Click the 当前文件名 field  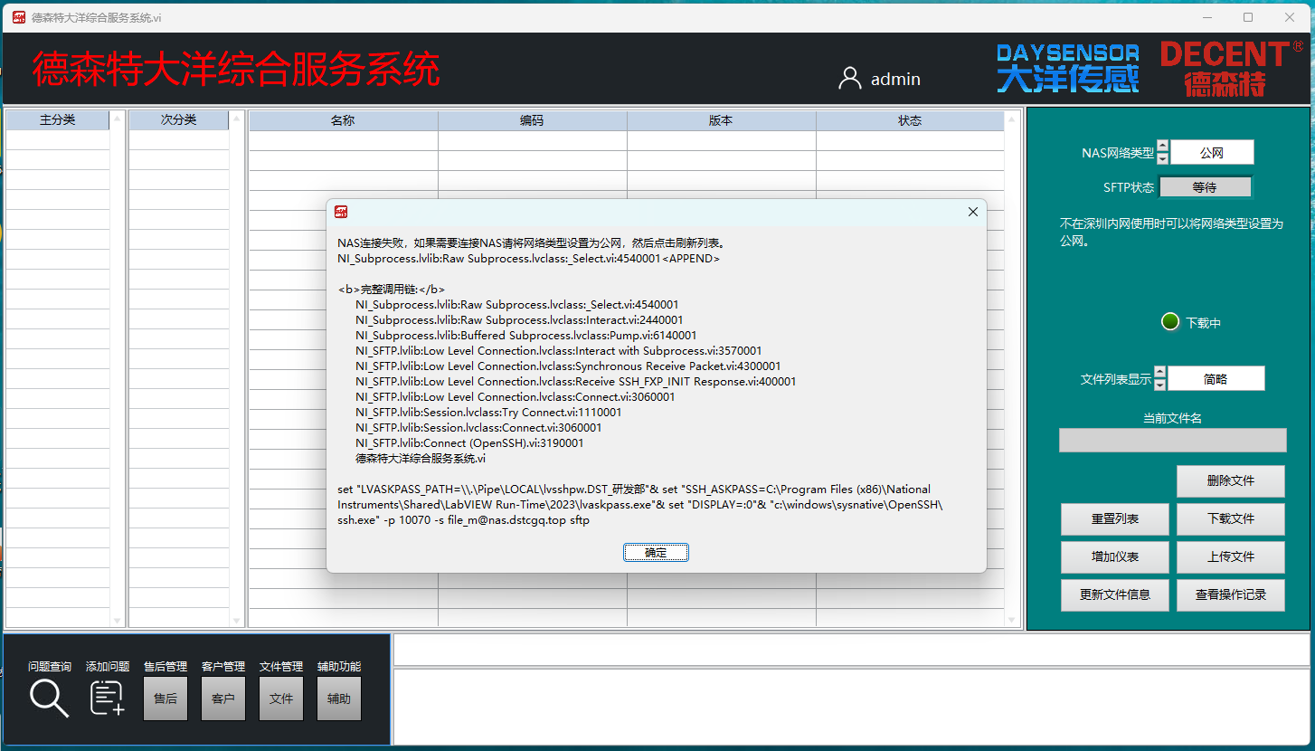(1173, 441)
